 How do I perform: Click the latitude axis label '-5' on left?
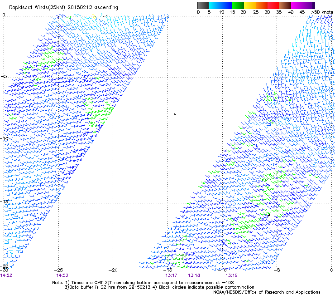click(4, 77)
